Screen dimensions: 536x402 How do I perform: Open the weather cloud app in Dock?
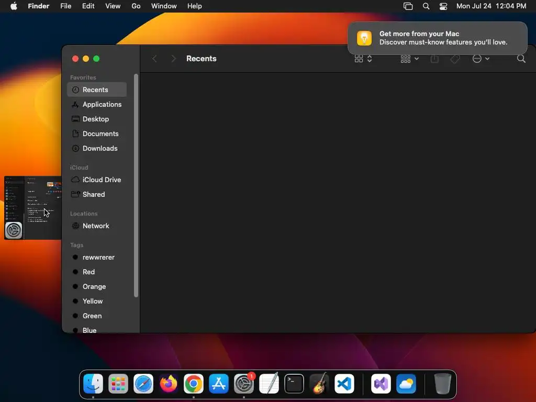click(406, 384)
